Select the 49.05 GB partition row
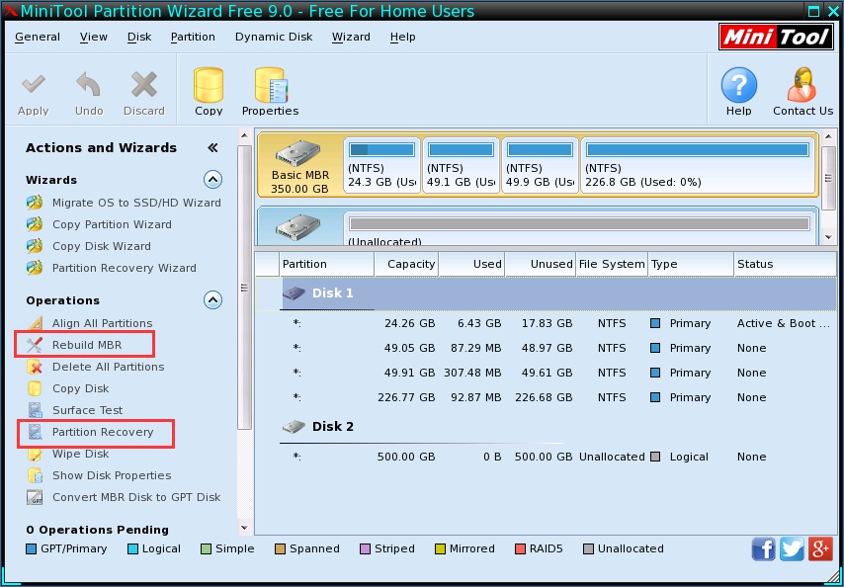The height and width of the screenshot is (587, 844). (546, 348)
